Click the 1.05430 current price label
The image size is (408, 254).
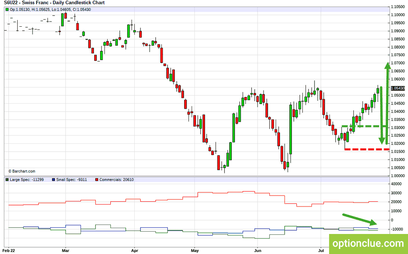tap(398, 88)
